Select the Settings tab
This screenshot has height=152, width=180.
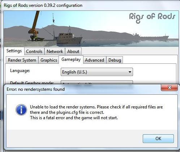pyautogui.click(x=14, y=51)
